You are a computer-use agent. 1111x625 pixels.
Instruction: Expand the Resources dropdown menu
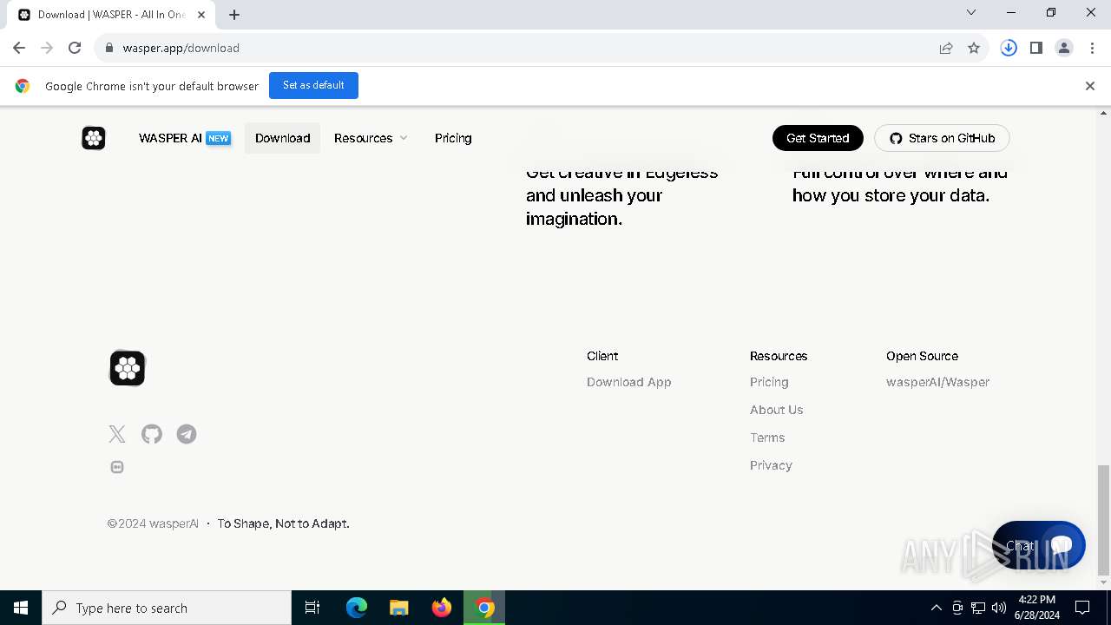pyautogui.click(x=371, y=138)
